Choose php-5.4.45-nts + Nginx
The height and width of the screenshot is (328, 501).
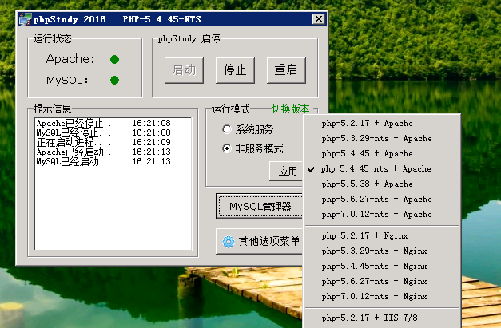[382, 267]
